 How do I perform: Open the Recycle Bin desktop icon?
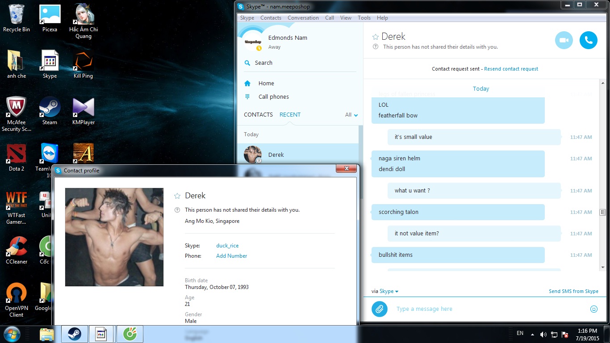[17, 18]
